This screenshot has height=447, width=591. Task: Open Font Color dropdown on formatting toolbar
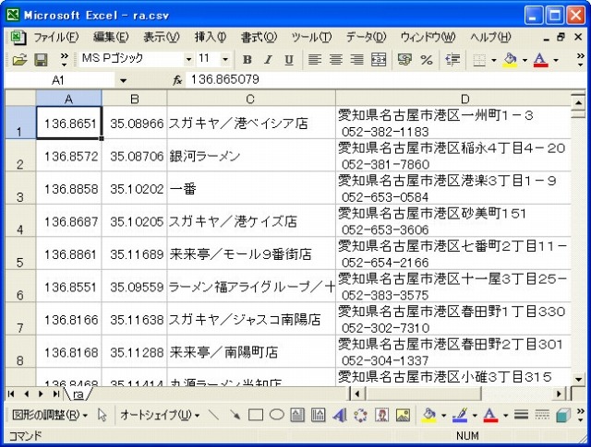coord(556,60)
